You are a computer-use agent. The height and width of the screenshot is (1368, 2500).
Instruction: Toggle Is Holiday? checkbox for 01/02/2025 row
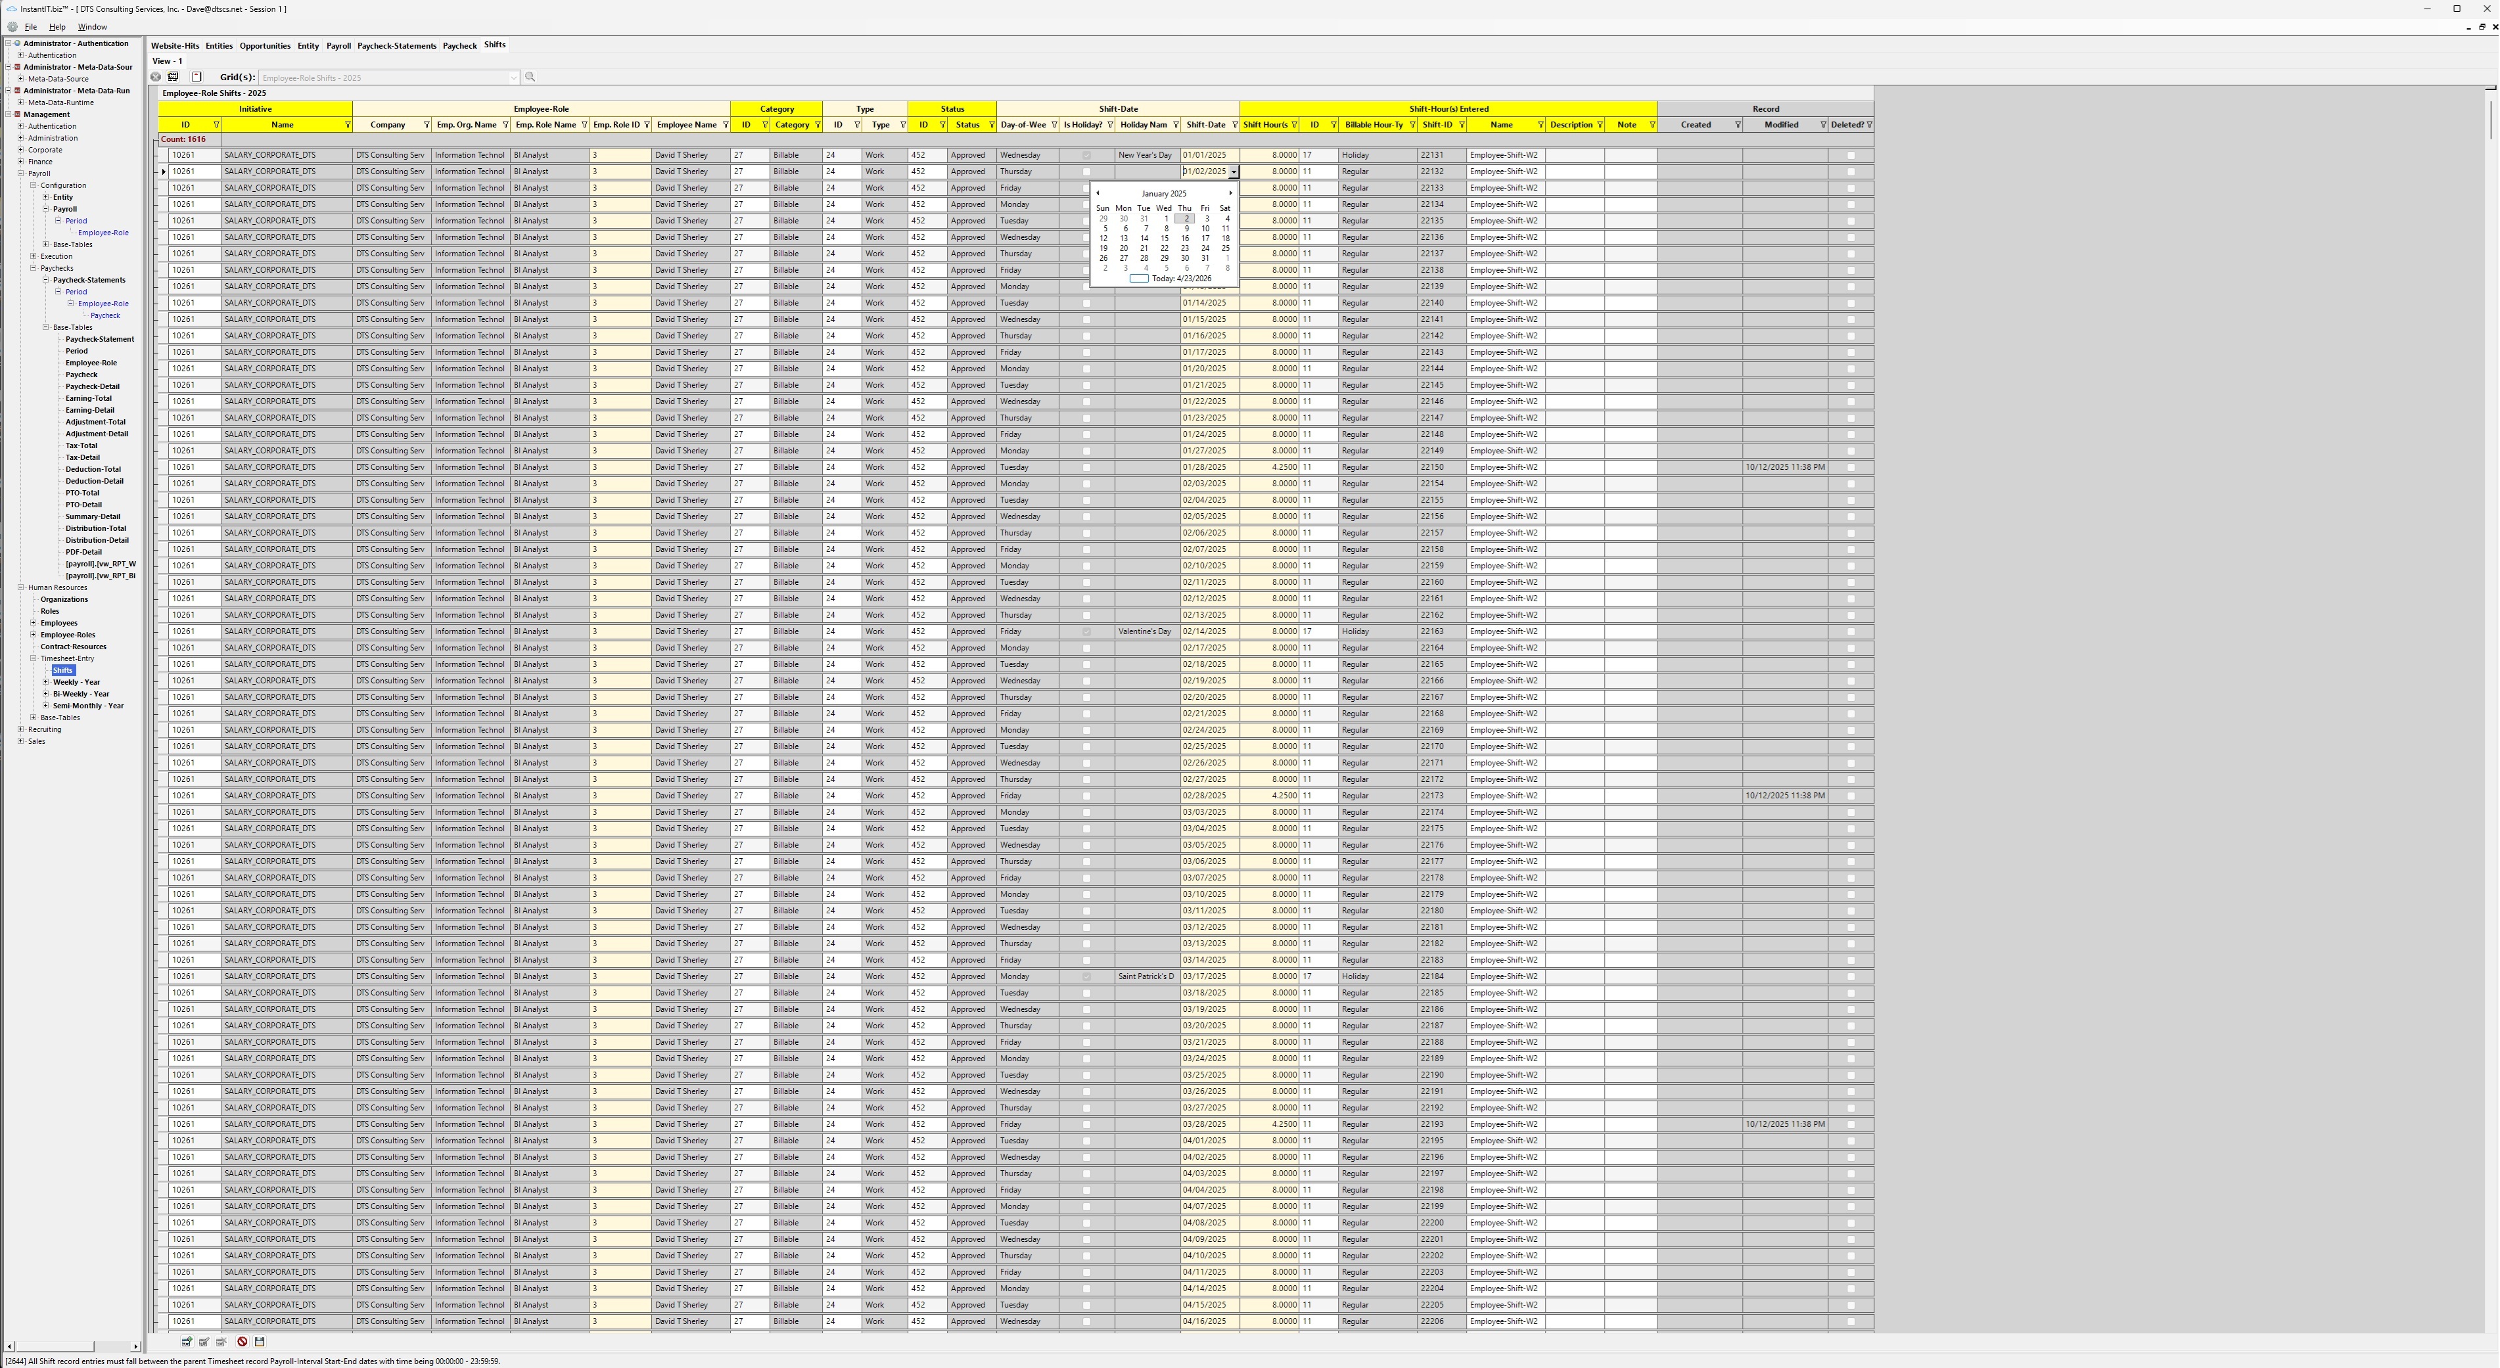tap(1086, 171)
